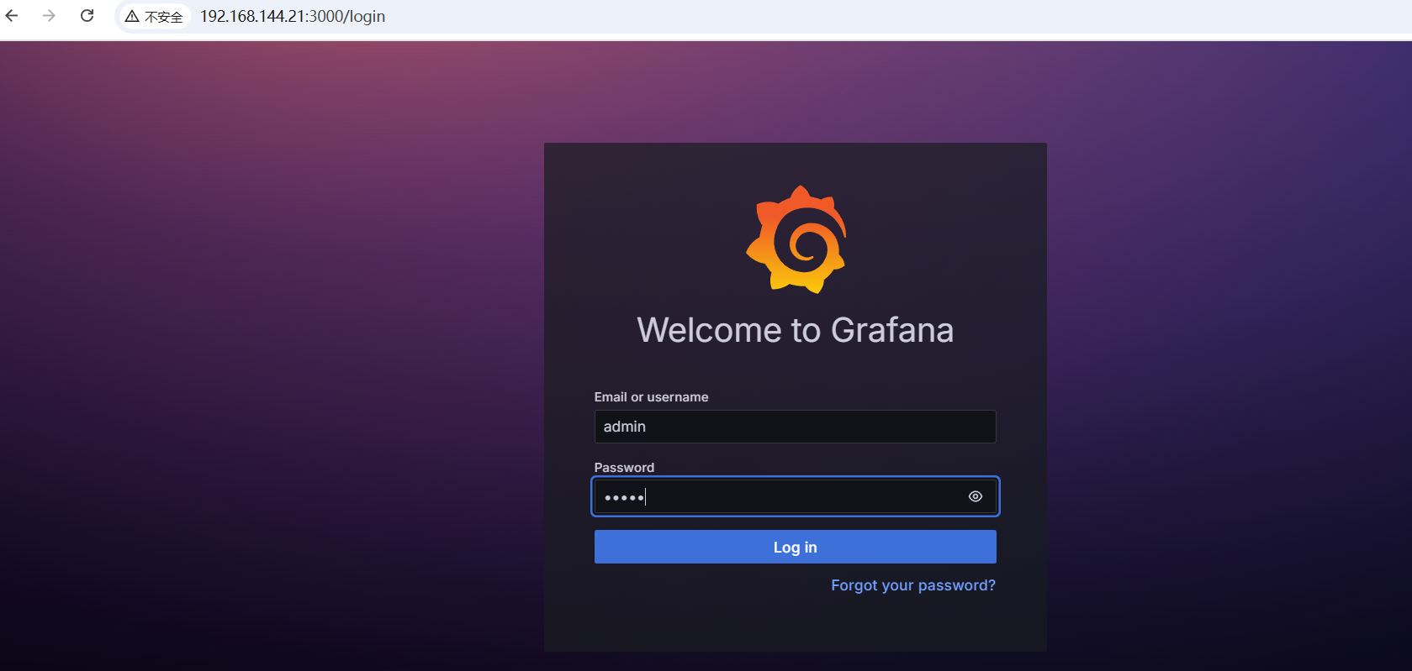The height and width of the screenshot is (671, 1412).
Task: Click the 'Email or username' label
Action: [651, 397]
